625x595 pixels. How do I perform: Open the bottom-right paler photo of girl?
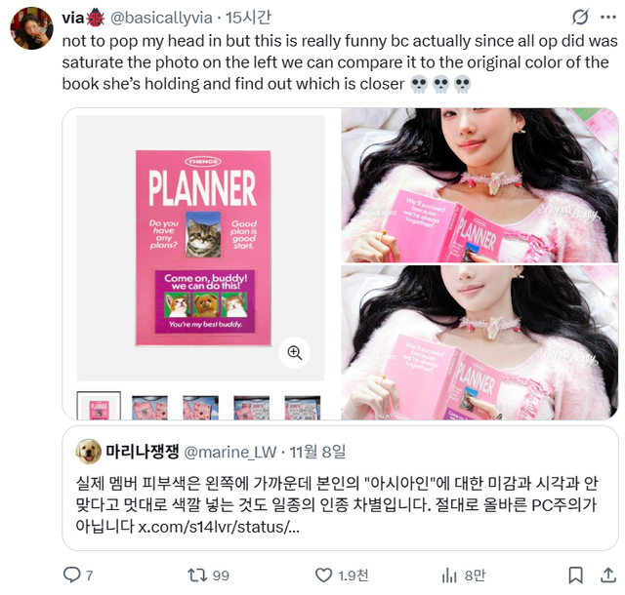479,343
